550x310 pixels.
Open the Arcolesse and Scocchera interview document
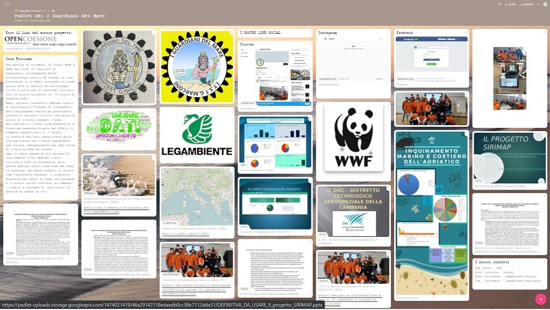pos(510,221)
